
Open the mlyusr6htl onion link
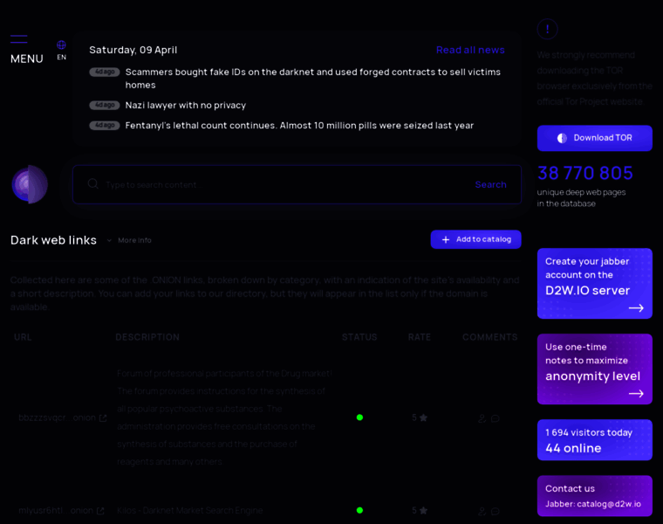[56, 510]
